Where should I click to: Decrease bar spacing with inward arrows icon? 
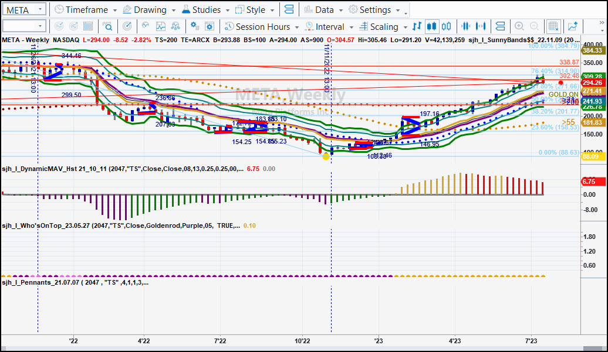(466, 26)
